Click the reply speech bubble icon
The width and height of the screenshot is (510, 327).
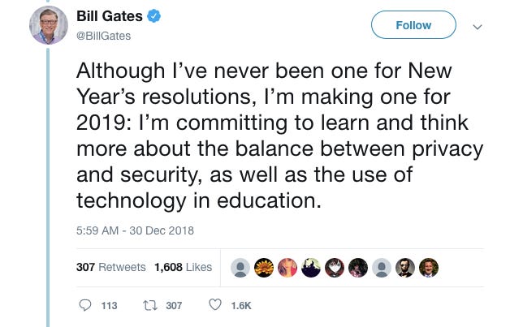coord(86,305)
